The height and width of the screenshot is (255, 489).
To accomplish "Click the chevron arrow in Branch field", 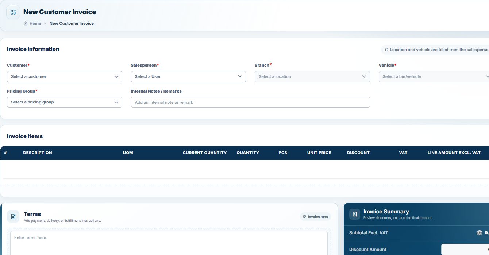I will point(364,76).
